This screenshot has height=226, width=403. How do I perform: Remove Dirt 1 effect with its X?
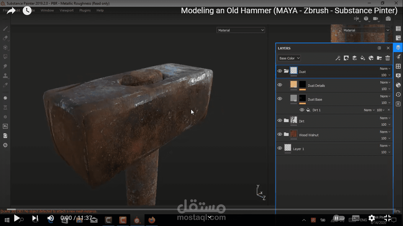pyautogui.click(x=389, y=110)
